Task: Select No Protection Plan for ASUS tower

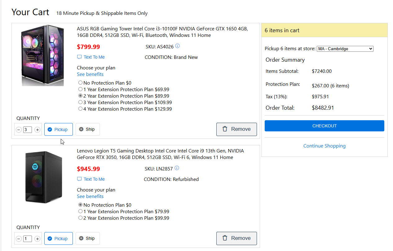Action: tap(81, 83)
